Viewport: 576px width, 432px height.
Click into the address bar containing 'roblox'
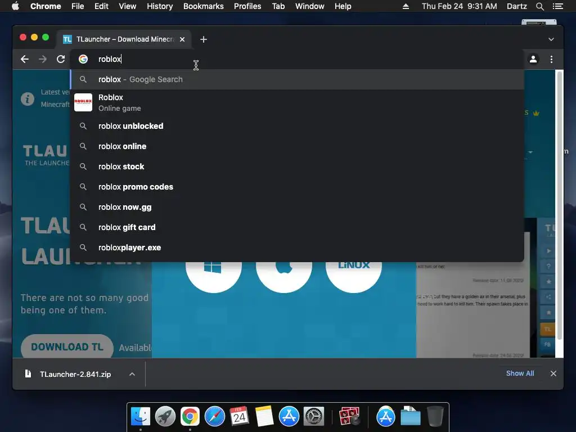297,59
